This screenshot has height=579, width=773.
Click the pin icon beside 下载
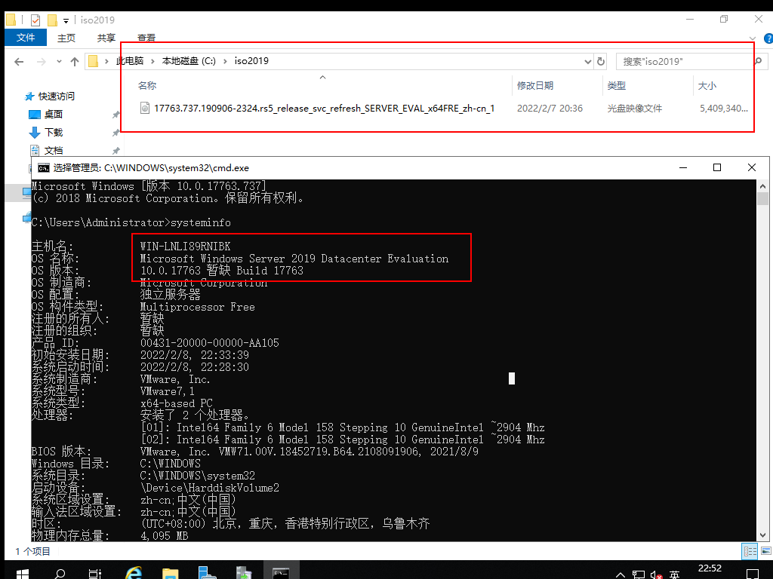[115, 133]
